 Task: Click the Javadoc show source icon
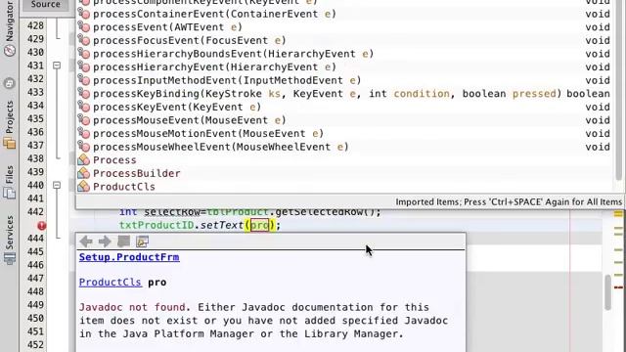coord(142,242)
